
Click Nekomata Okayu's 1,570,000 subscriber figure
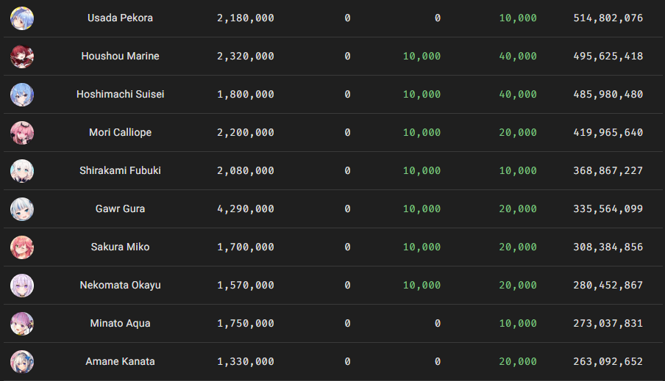[x=246, y=286]
